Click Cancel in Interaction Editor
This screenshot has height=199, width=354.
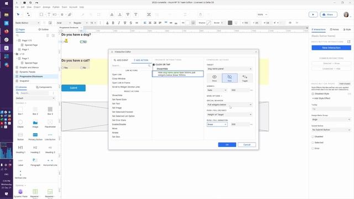click(247, 145)
